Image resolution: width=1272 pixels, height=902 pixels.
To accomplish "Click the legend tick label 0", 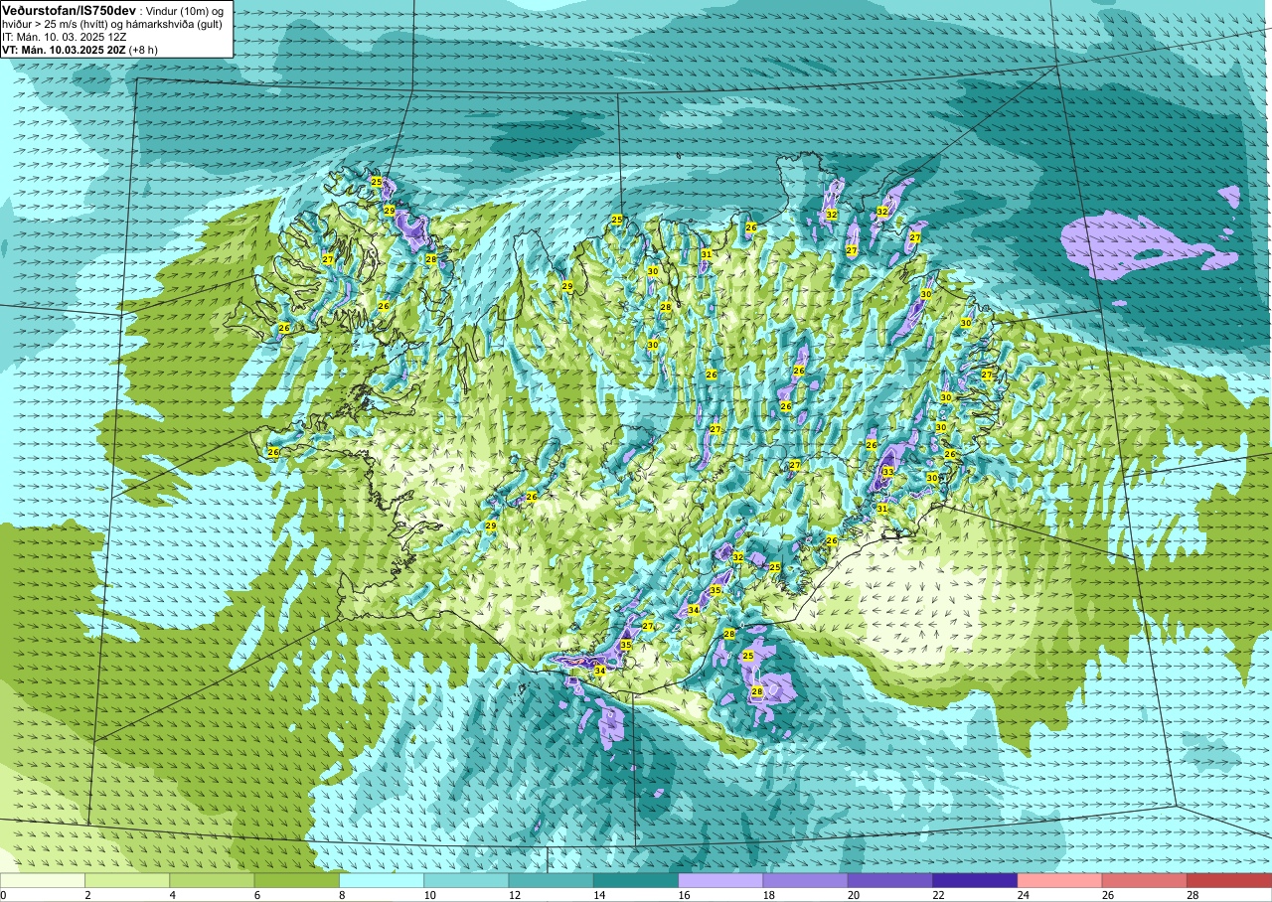I will click(3, 895).
